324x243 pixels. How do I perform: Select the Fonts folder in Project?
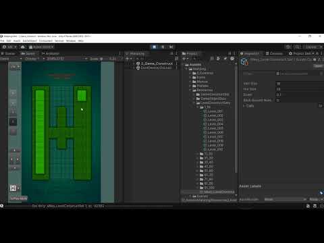(x=200, y=78)
